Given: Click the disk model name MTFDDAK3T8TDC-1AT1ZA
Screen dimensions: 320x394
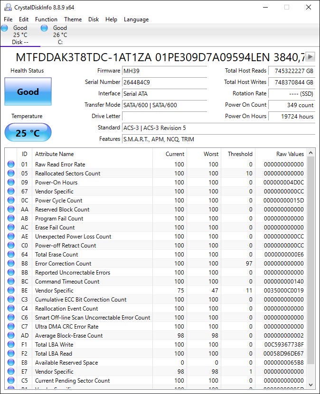Looking at the screenshot, I should coord(84,57).
